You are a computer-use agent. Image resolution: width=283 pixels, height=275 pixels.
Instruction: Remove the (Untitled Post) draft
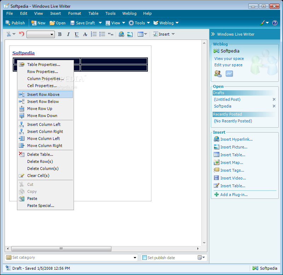[x=274, y=99]
